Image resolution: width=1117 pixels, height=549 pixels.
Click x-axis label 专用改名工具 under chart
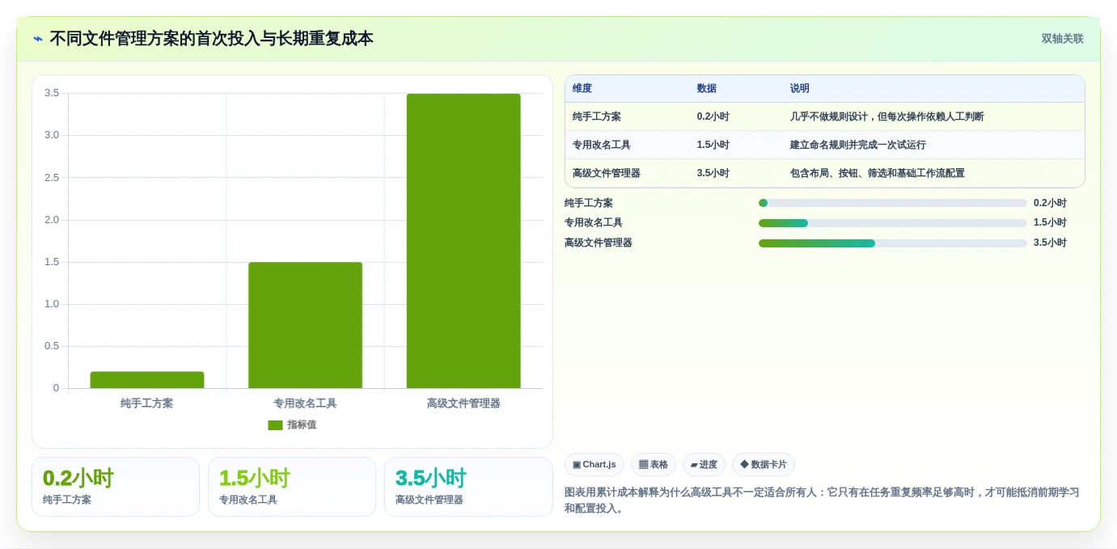pyautogui.click(x=305, y=403)
